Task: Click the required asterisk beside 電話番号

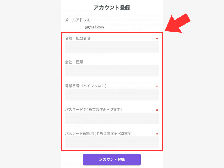Action: 157,87
